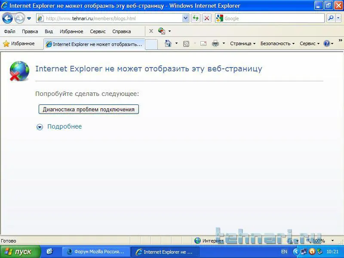Click the Избранное star button
Viewport: 344px width, 258px height.
[18, 44]
